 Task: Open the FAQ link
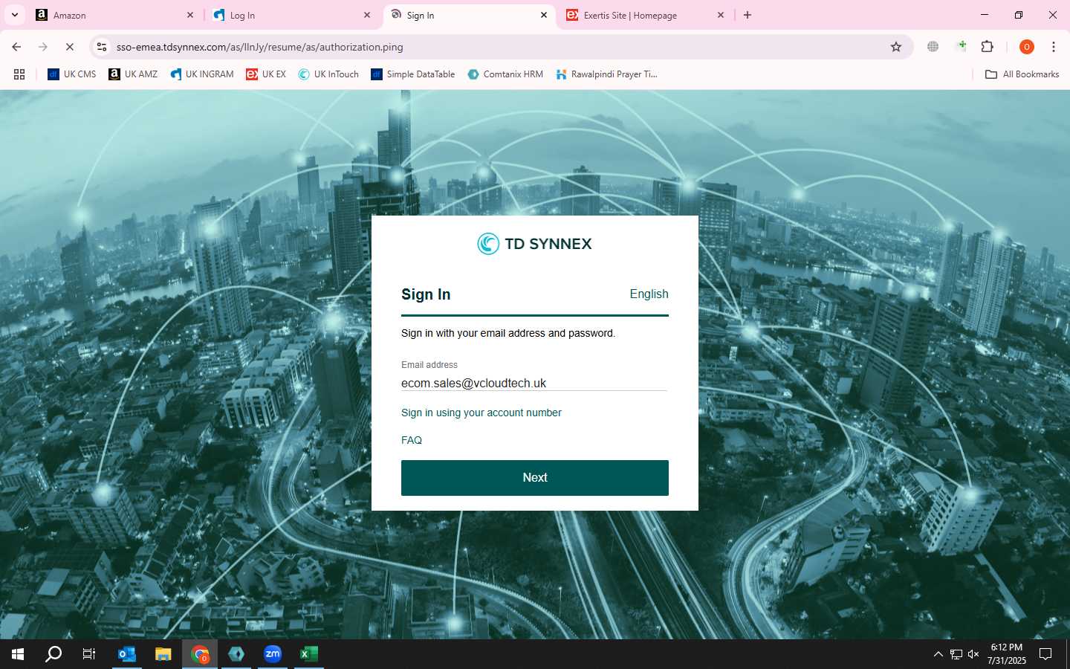point(412,440)
